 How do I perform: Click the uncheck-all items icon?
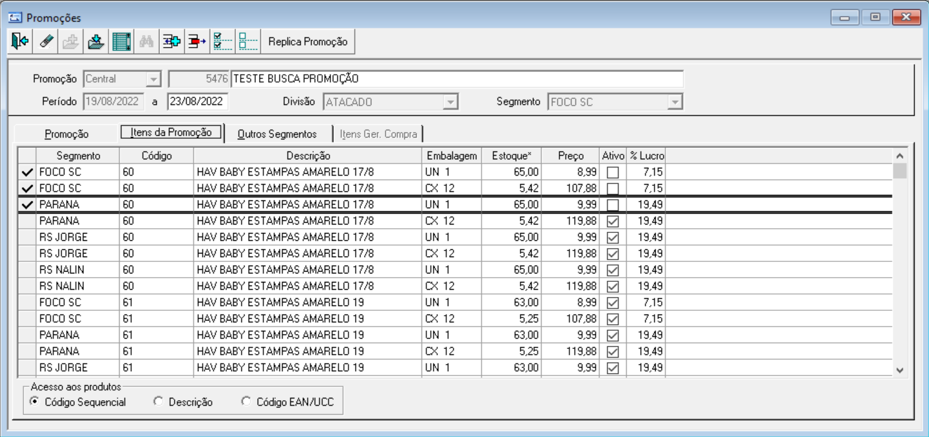[x=247, y=42]
